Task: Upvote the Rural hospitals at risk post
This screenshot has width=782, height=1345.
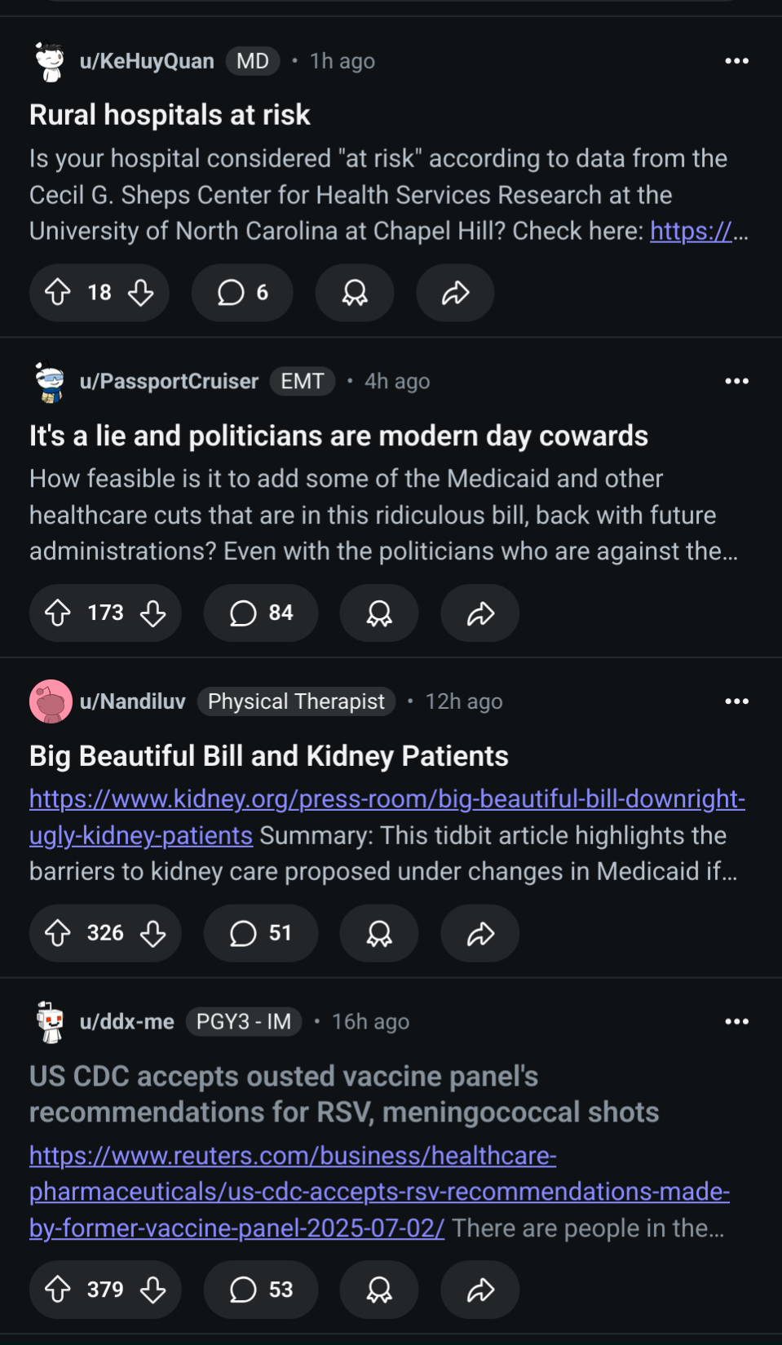Action: click(x=58, y=293)
